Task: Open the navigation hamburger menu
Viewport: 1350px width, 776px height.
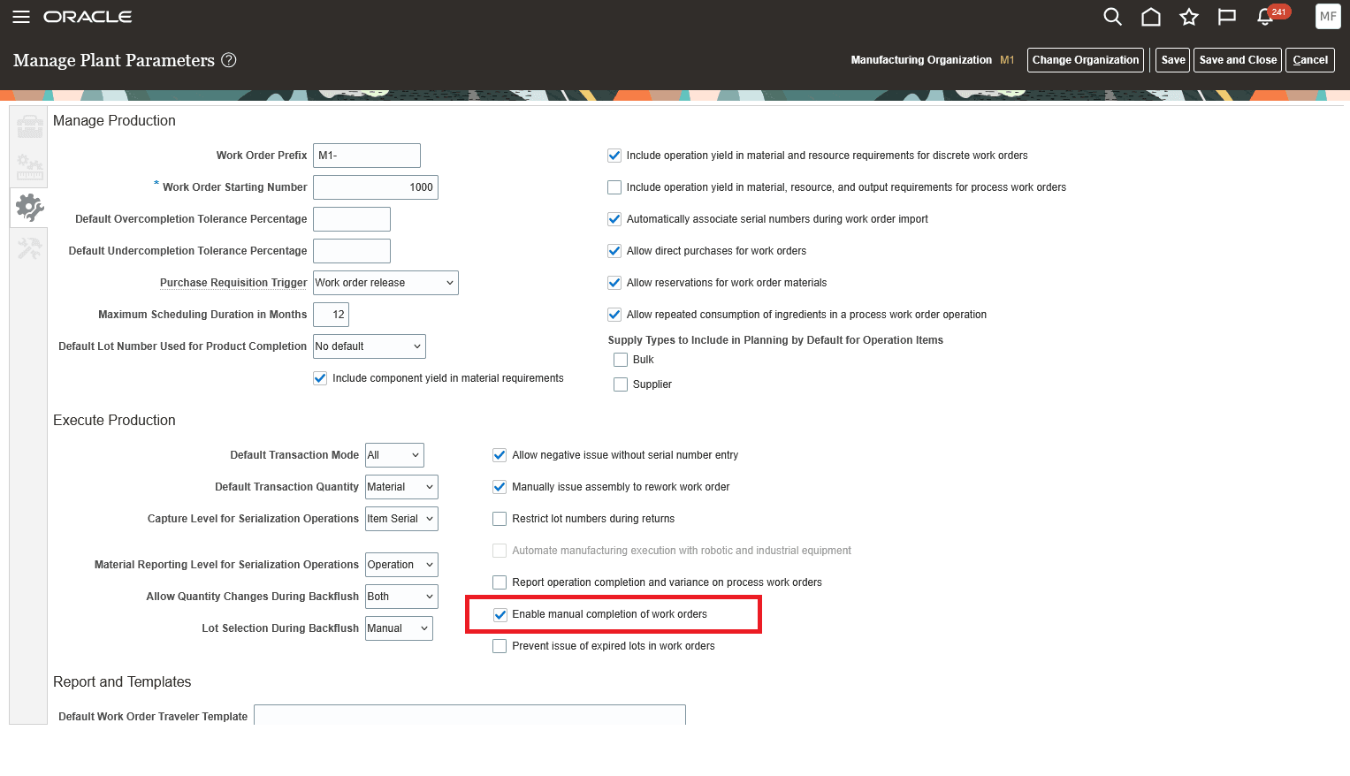Action: [20, 16]
